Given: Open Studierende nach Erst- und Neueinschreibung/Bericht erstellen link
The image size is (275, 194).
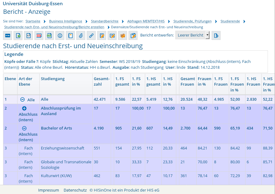Looking at the screenshot, I should 54,27.
